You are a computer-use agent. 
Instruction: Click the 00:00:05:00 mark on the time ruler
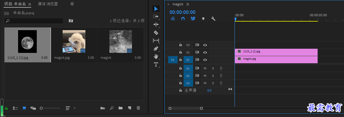pos(318,15)
